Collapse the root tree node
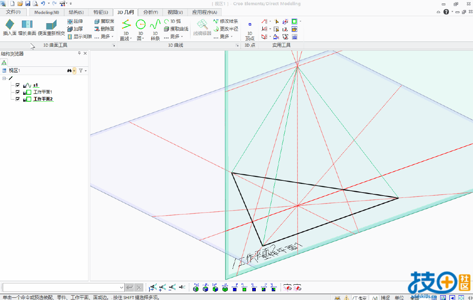This screenshot has width=473, height=300. tap(4, 78)
